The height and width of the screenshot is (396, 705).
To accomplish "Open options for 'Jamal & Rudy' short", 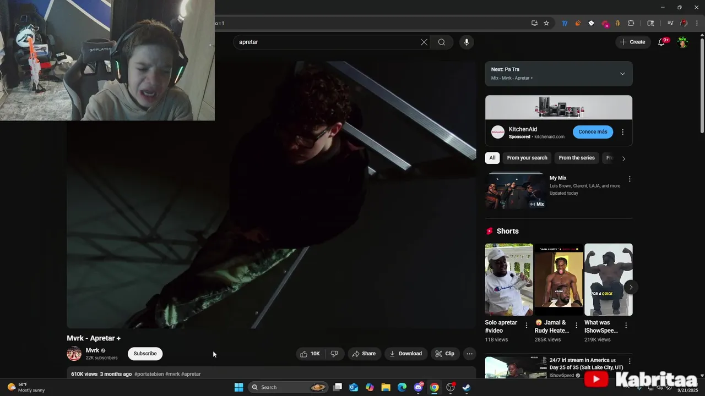I will pos(576,326).
